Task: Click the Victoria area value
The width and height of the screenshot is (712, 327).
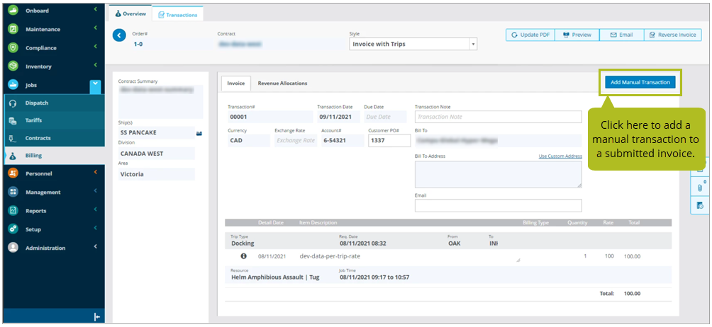Action: click(132, 174)
